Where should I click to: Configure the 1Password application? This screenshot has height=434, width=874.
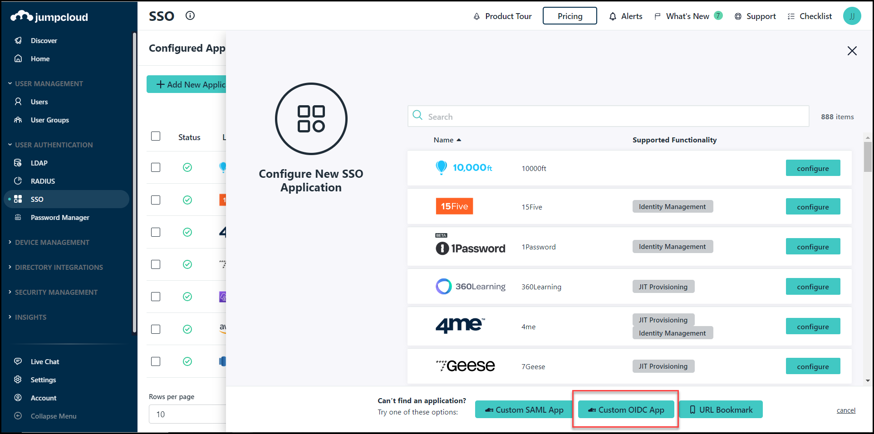point(812,246)
